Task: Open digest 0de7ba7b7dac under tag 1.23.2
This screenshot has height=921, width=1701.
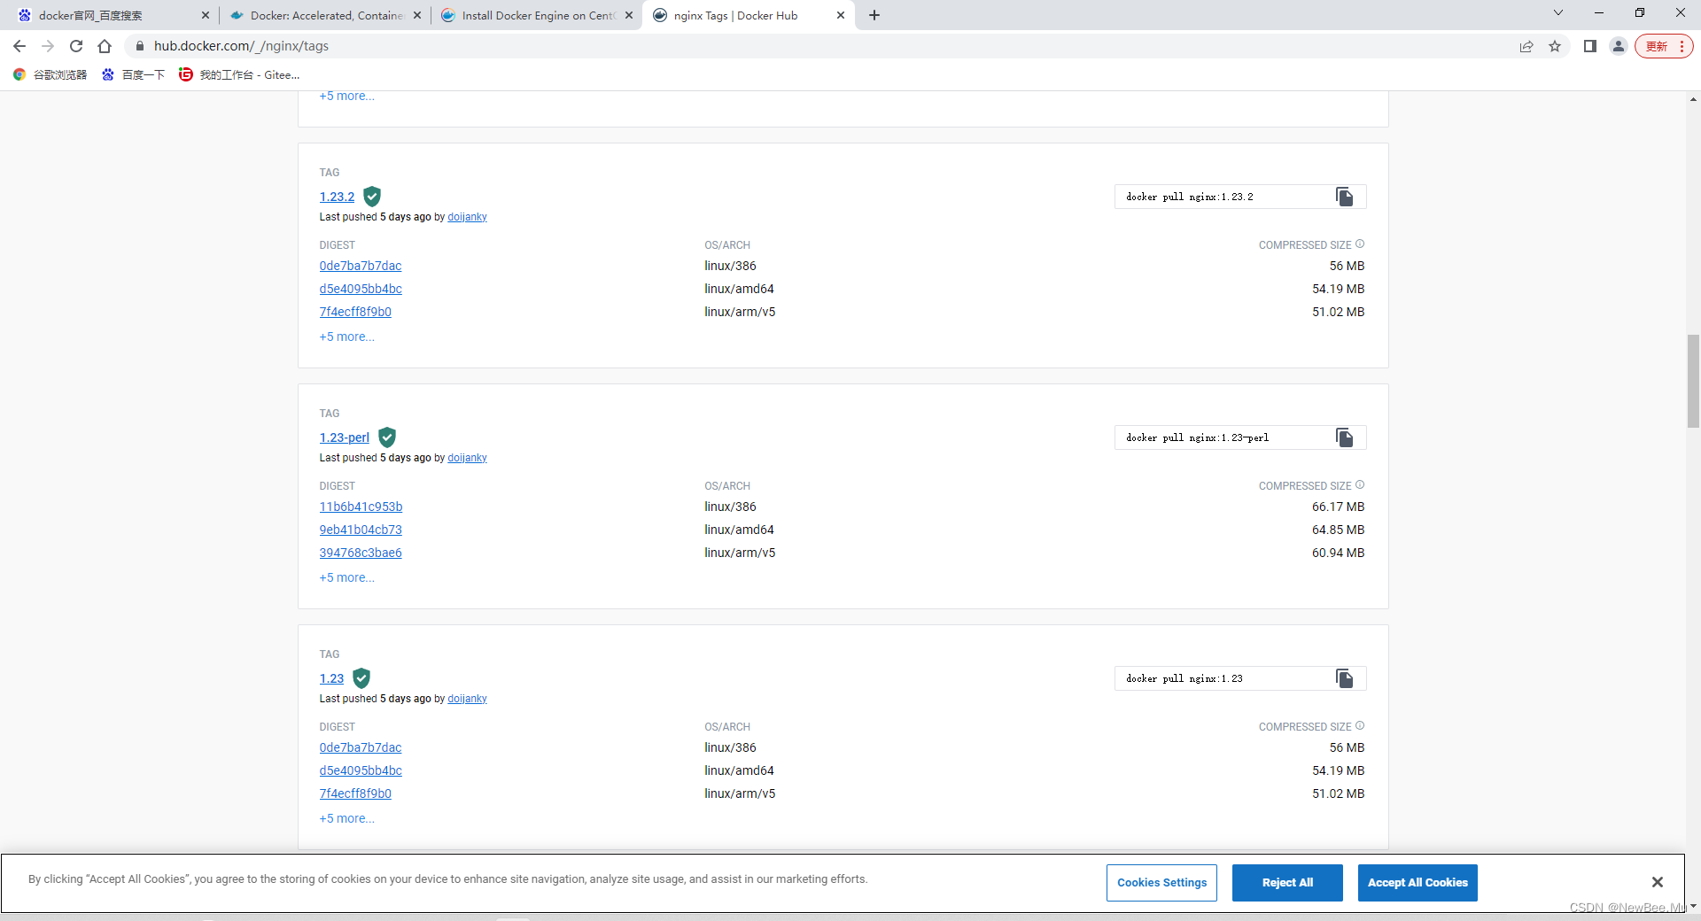Action: tap(361, 266)
